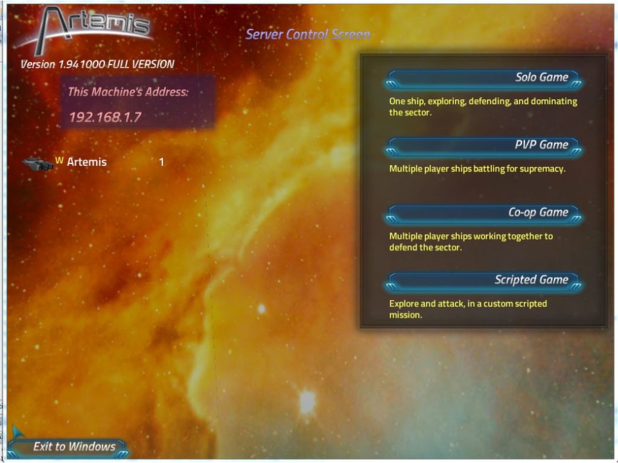Click the Server Control Screen title
The image size is (618, 463).
pos(307,34)
